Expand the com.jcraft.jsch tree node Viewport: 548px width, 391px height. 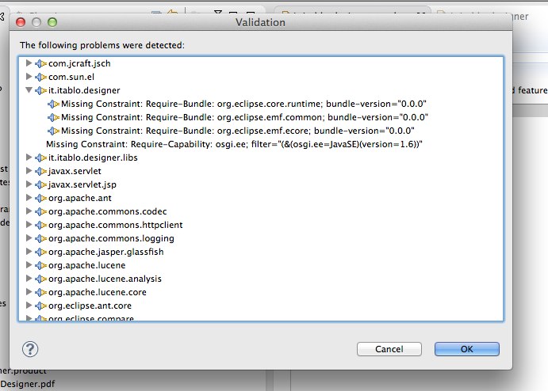pyautogui.click(x=29, y=63)
